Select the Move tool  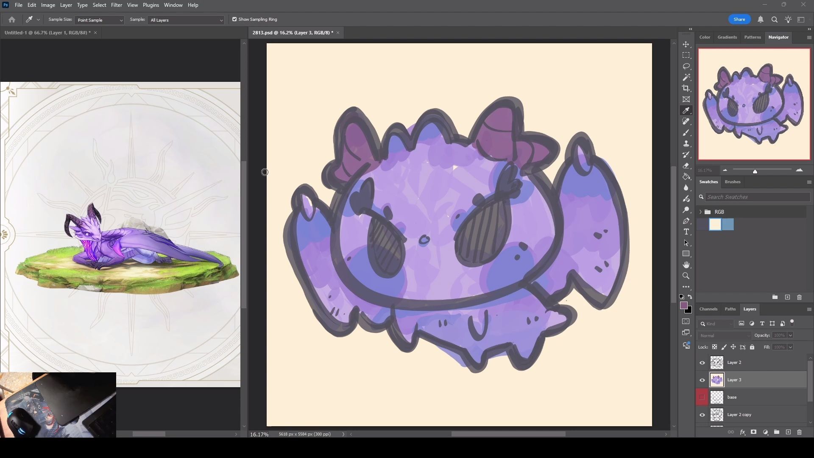tap(686, 45)
